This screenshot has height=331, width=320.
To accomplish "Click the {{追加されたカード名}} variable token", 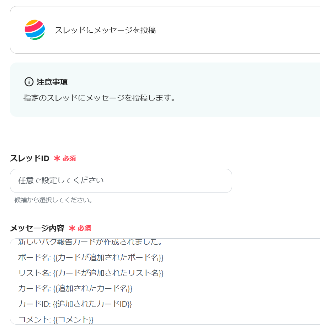I will click(x=92, y=288).
